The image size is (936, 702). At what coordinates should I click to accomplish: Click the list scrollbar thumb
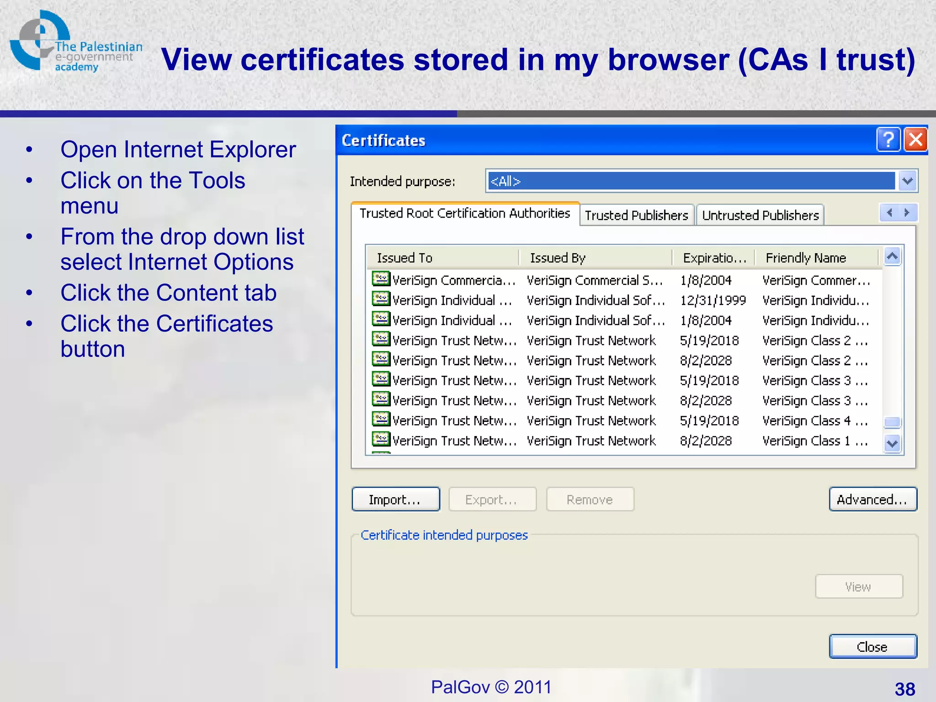click(x=892, y=422)
